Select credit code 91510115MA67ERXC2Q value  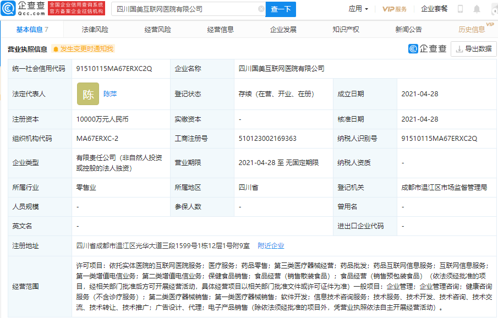tap(114, 69)
